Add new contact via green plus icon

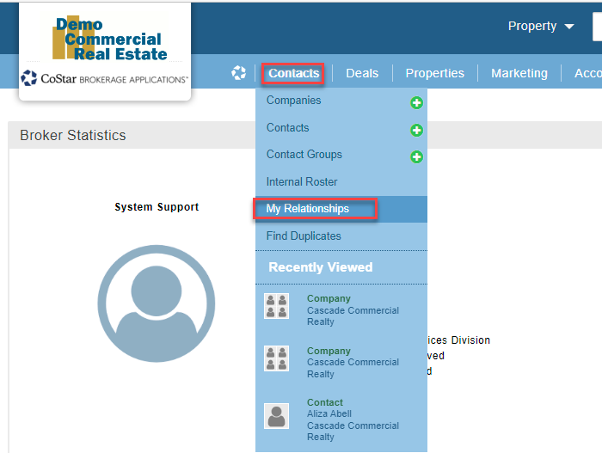[x=417, y=131]
